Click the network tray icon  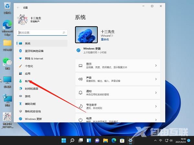coord(167,140)
